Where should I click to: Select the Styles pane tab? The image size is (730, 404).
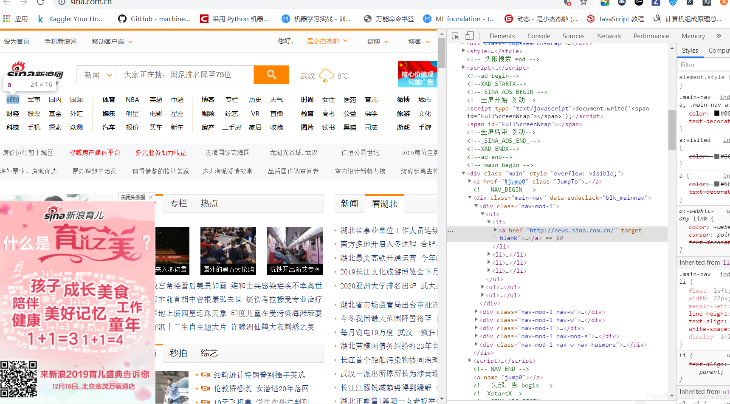pos(690,51)
